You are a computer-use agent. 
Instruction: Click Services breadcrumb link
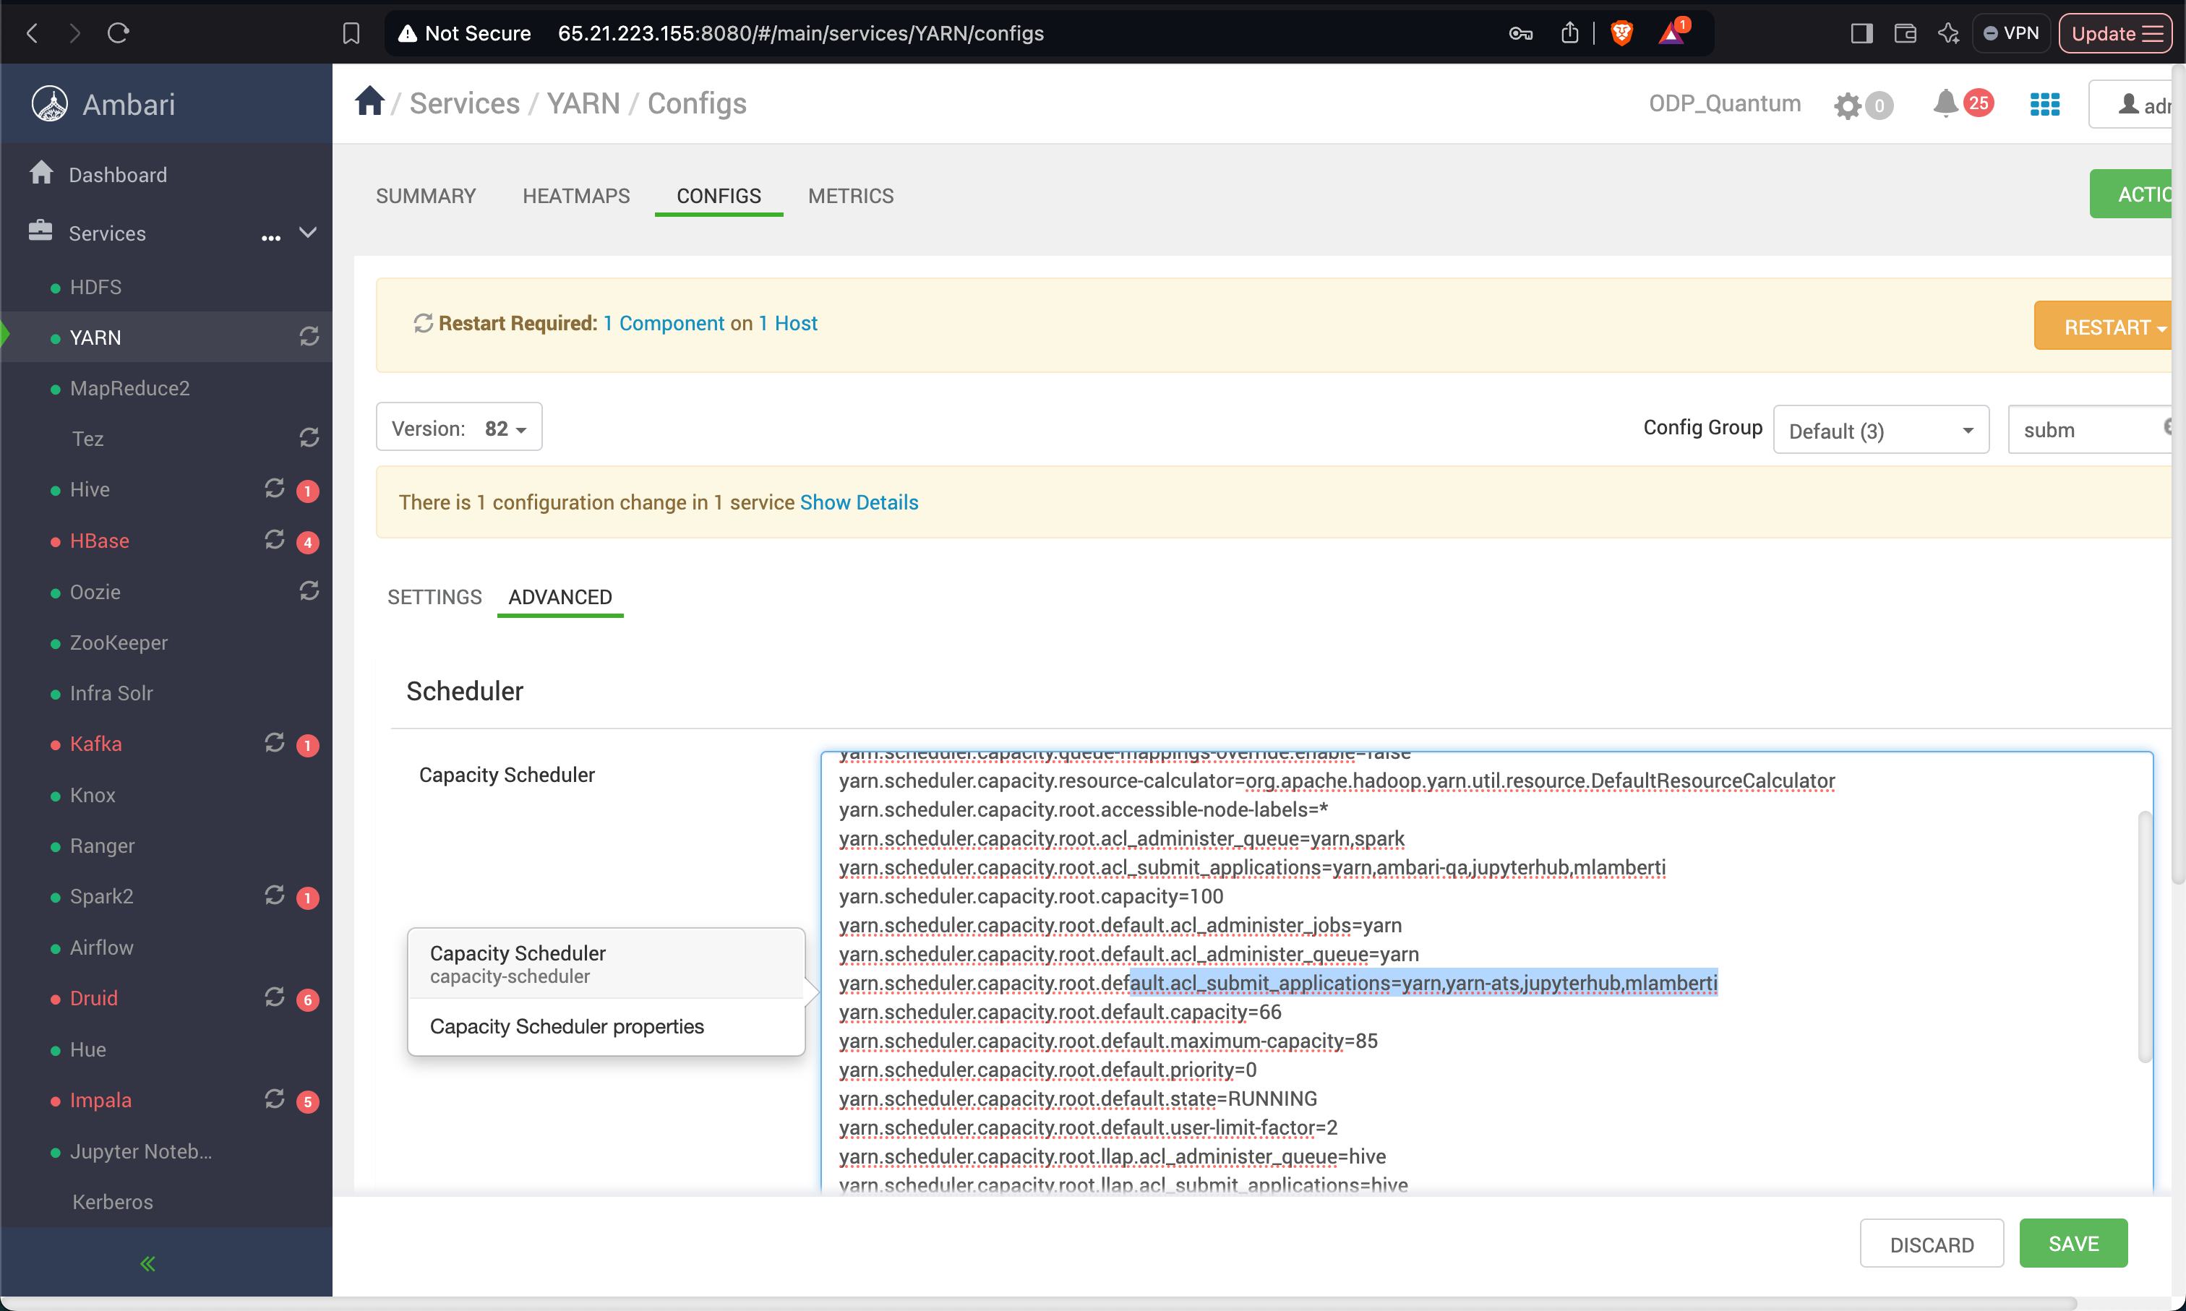pos(465,103)
